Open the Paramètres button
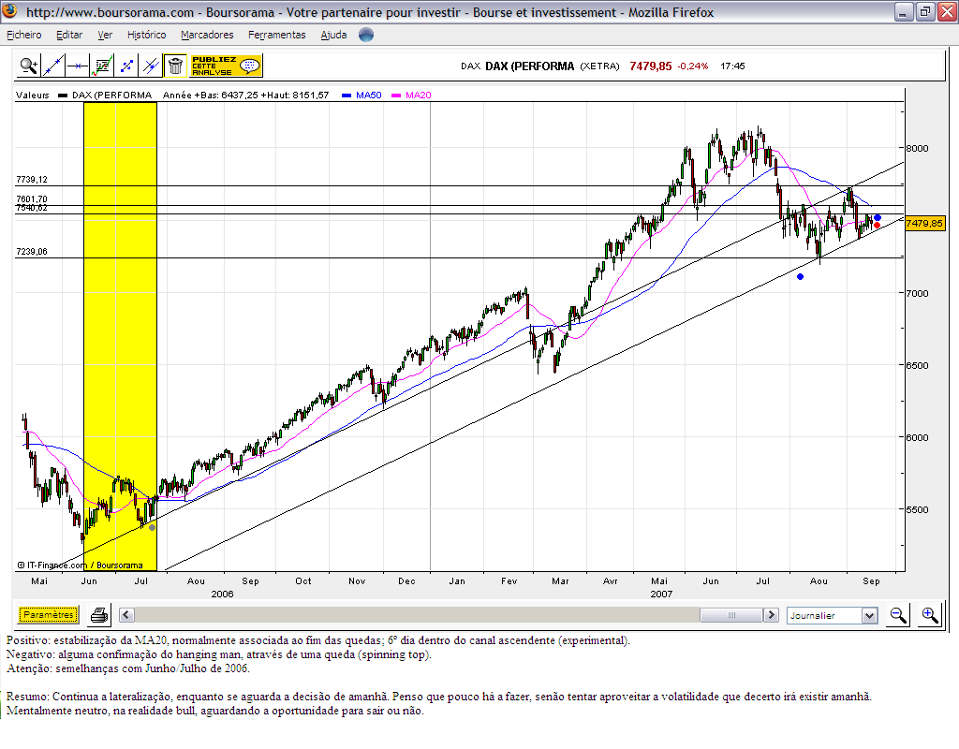 click(49, 614)
